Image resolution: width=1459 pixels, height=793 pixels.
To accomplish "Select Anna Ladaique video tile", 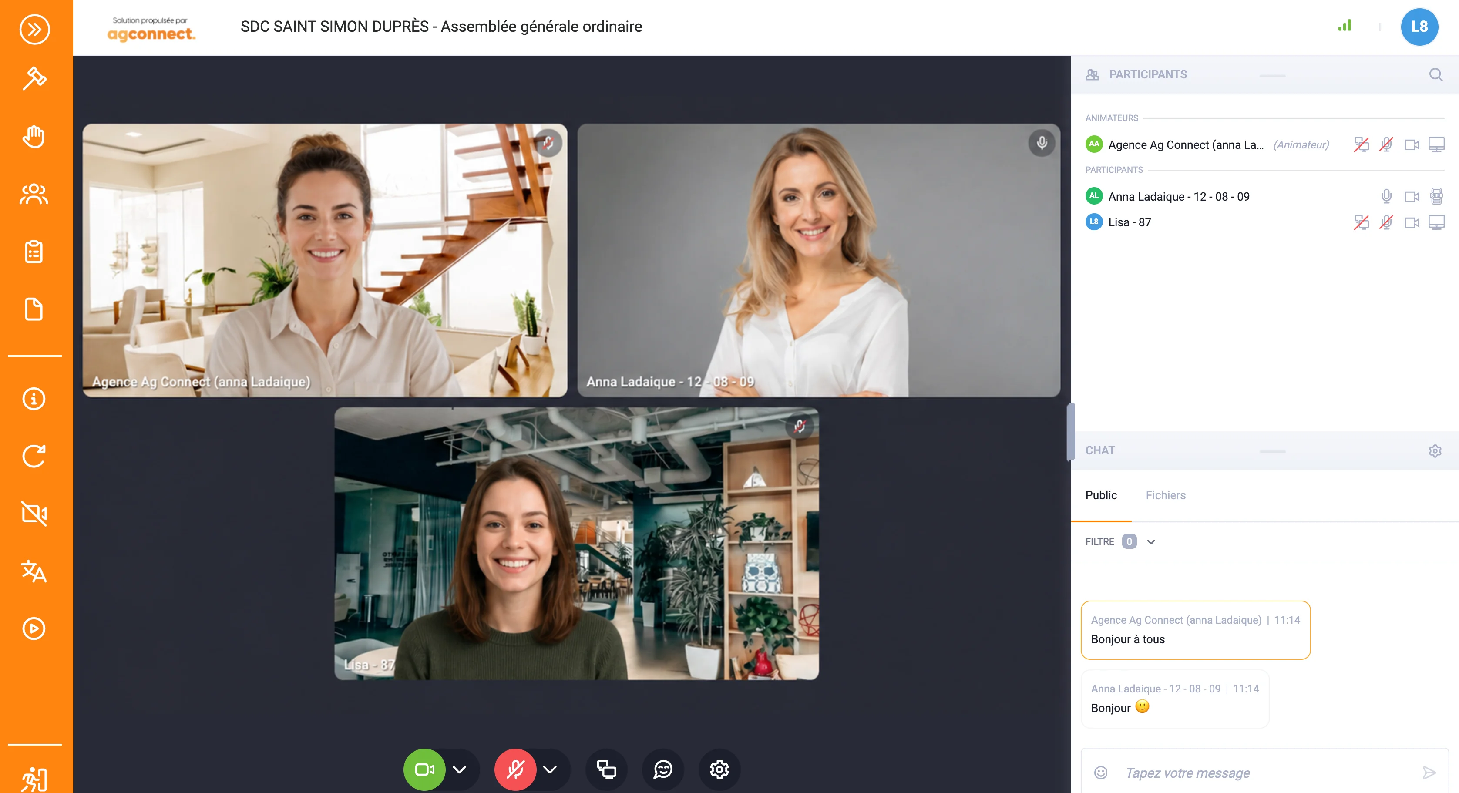I will [818, 260].
